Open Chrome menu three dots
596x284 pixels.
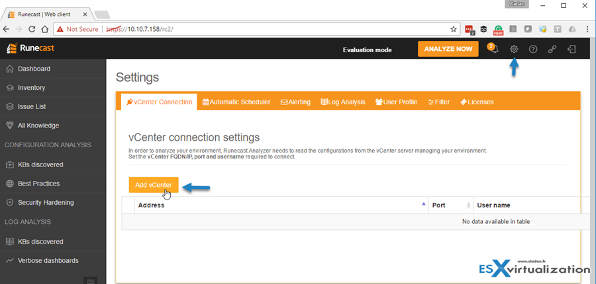pos(587,29)
